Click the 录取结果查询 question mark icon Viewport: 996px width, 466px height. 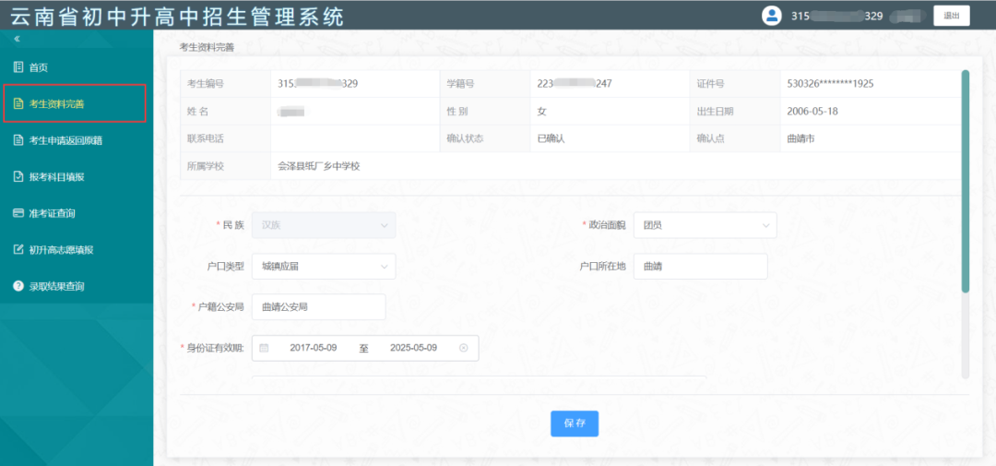[18, 286]
